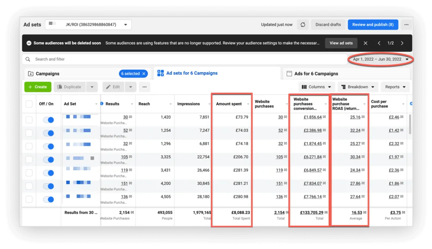Screen dimensions: 432x249
Task: Select checkbox for row with £206.70 spent
Action: (29, 160)
